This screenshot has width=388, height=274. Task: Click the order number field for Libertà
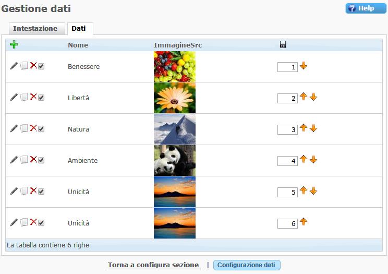(x=287, y=99)
